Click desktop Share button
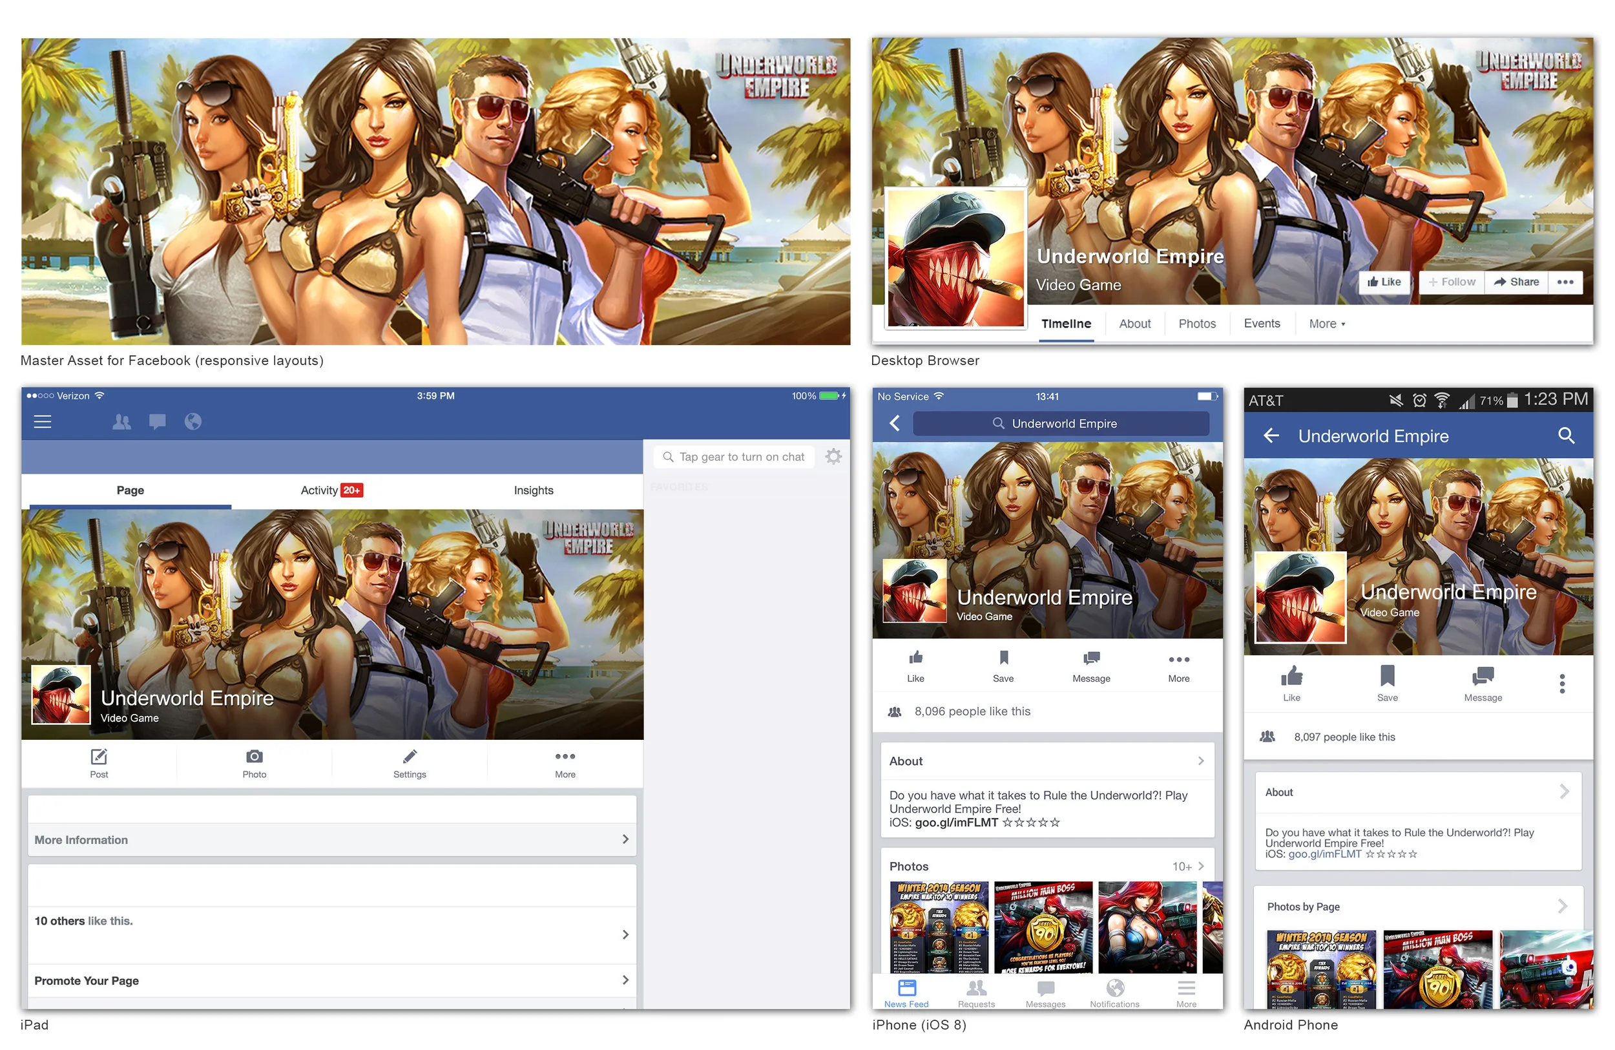Image resolution: width=1615 pixels, height=1050 pixels. tap(1517, 282)
